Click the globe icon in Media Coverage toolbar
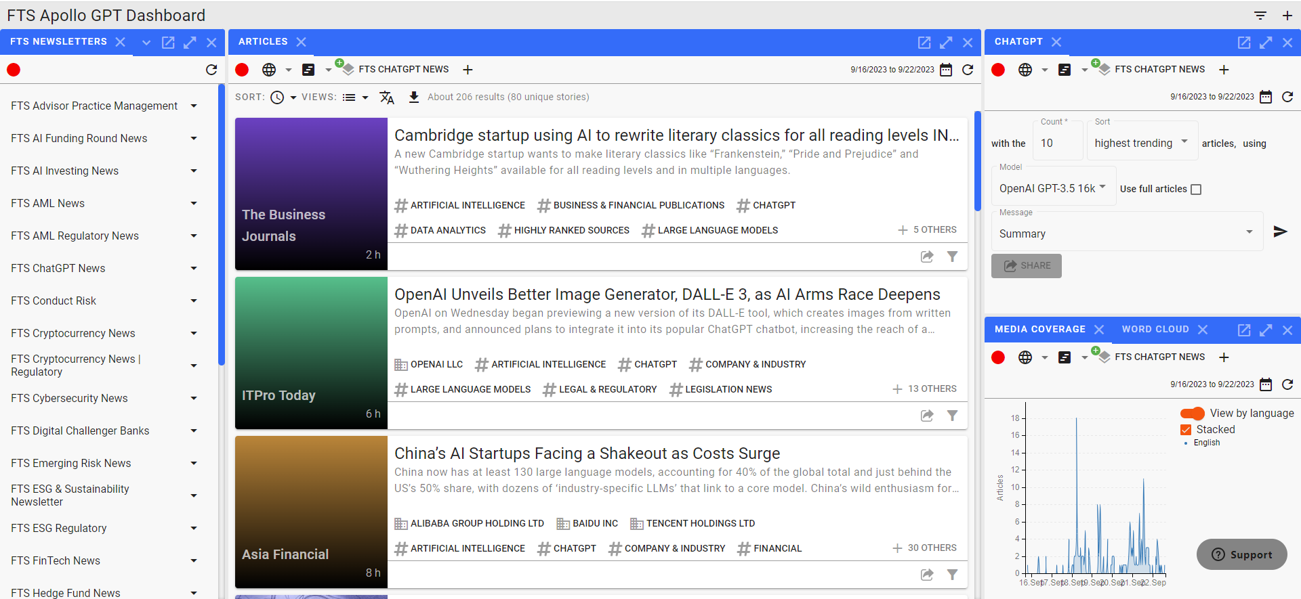This screenshot has width=1301, height=599. pyautogui.click(x=1025, y=357)
